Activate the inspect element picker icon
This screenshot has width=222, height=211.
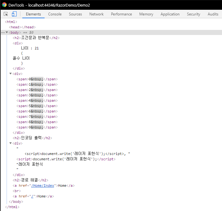[x=6, y=14]
